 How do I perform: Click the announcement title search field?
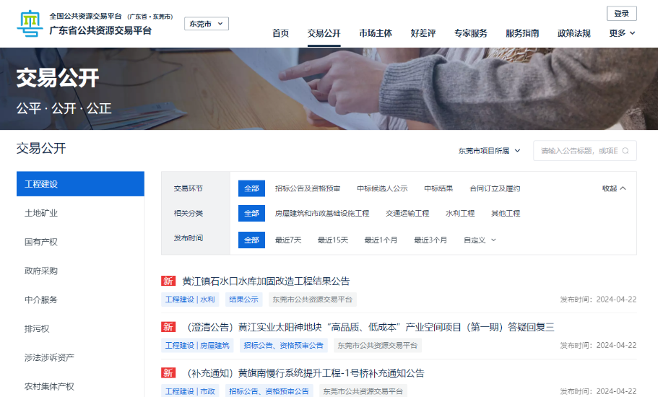point(578,151)
